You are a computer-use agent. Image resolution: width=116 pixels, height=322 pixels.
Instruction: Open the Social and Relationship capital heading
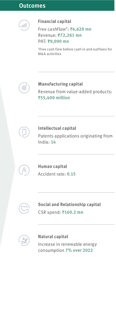[69, 205]
